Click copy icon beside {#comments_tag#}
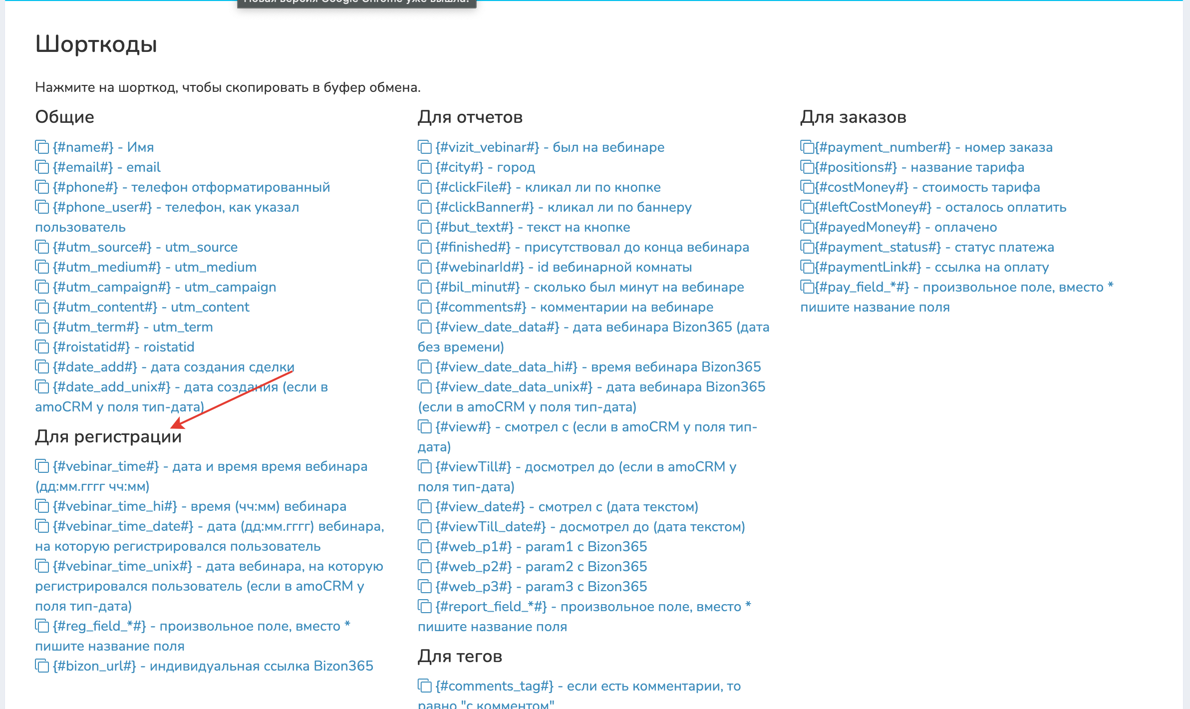Viewport: 1190px width, 709px height. tap(424, 686)
